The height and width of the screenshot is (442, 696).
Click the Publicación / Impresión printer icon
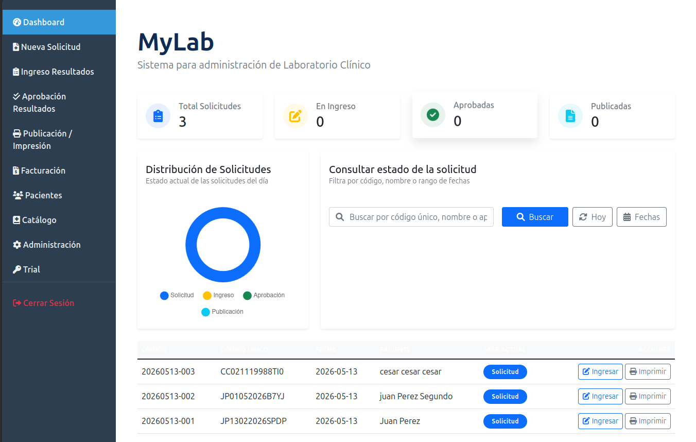click(x=17, y=133)
